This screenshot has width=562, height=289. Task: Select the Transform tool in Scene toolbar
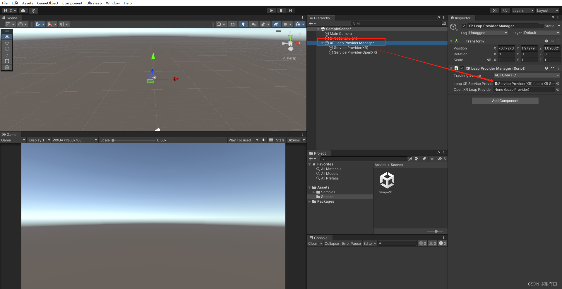(7, 67)
